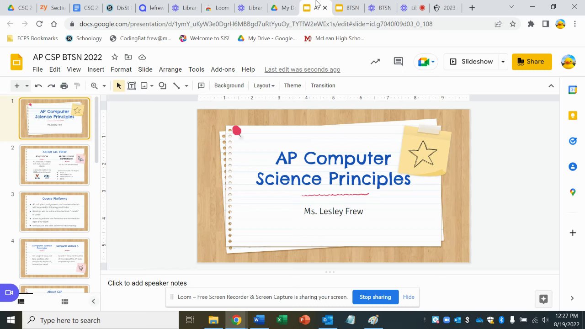Open the zoom tool
585x329 pixels.
pyautogui.click(x=94, y=85)
